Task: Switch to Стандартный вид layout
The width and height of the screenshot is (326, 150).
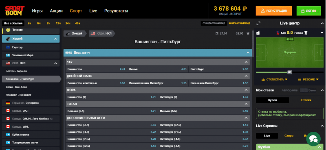Action: tap(214, 23)
